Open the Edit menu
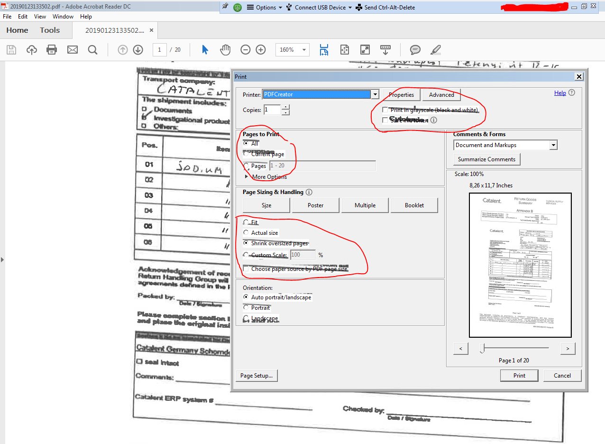The height and width of the screenshot is (444, 605). (23, 16)
